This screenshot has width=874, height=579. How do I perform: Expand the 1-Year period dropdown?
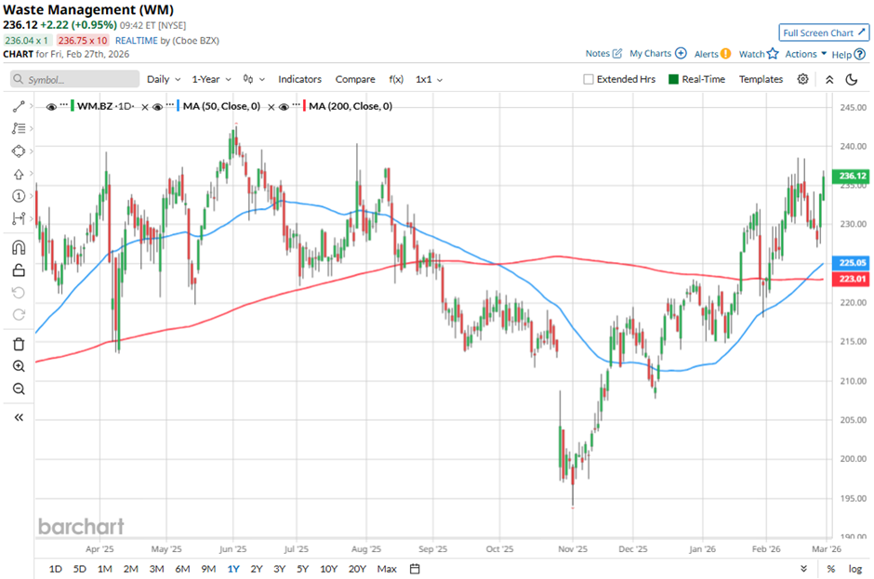point(213,80)
